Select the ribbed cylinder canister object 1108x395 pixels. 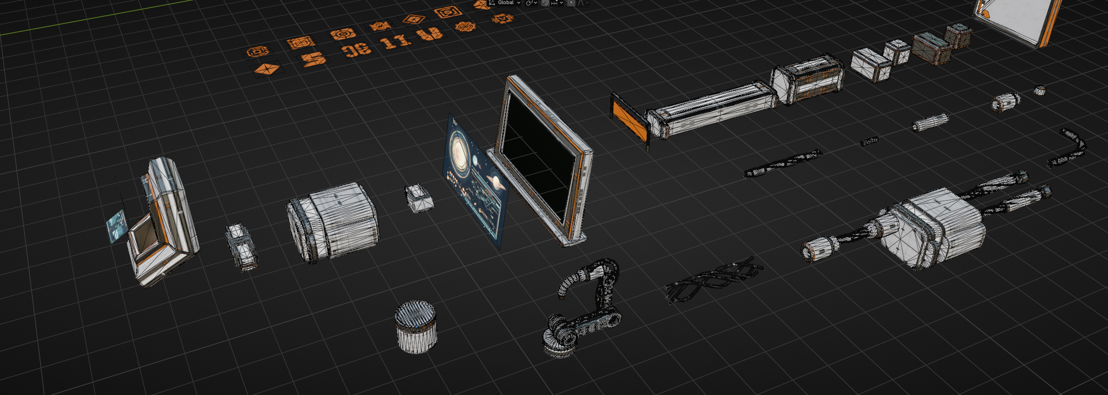point(415,327)
